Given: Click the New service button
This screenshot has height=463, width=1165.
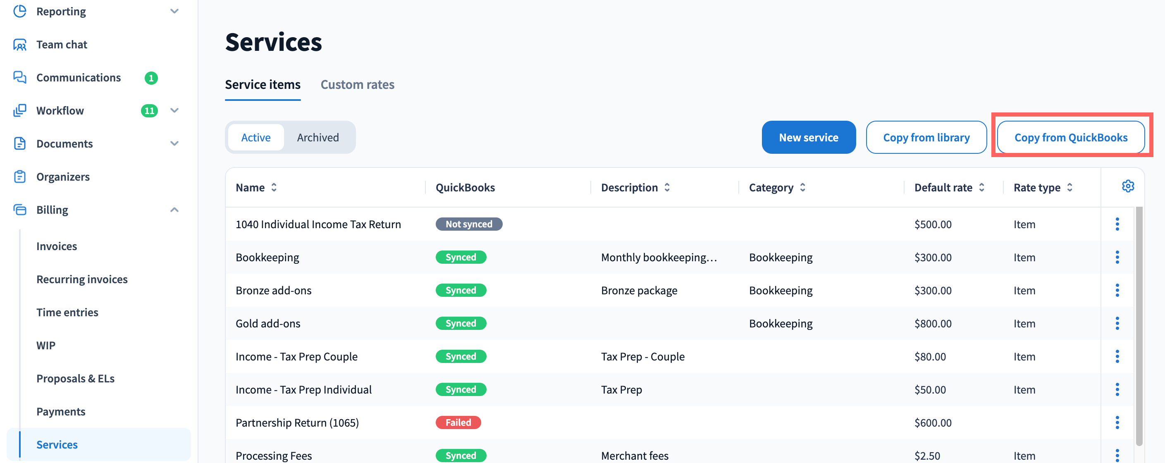Looking at the screenshot, I should coord(808,137).
